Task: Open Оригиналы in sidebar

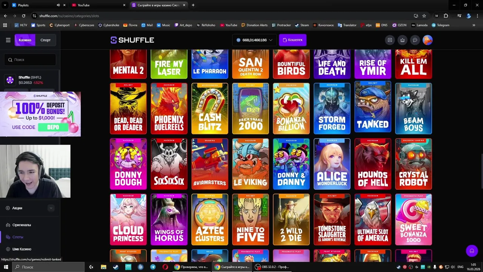Action: [x=22, y=225]
